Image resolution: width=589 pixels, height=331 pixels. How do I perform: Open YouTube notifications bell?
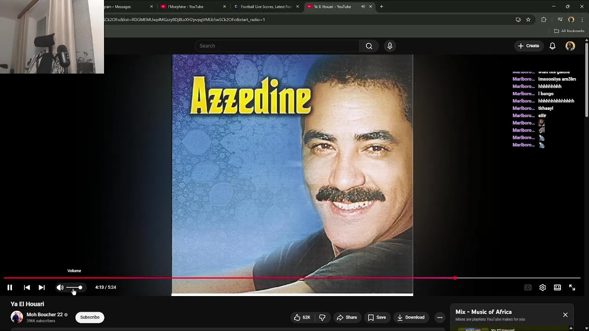pos(553,46)
